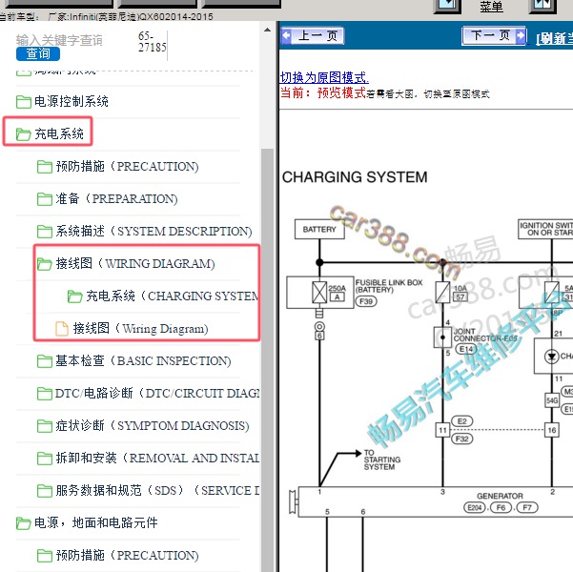Open the 菜单 menu at top
The width and height of the screenshot is (573, 572).
(x=492, y=7)
